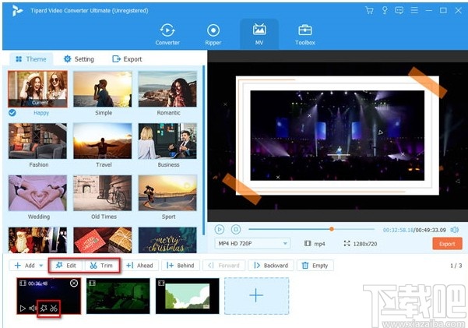Click the Edit button in toolbar
The width and height of the screenshot is (468, 328).
[66, 265]
